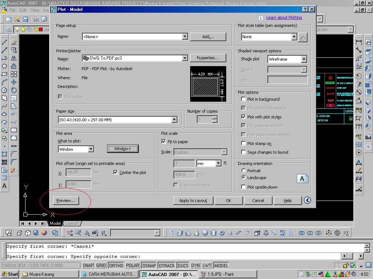The width and height of the screenshot is (373, 279).
Task: Click the Add... page setup button
Action: [x=208, y=37]
